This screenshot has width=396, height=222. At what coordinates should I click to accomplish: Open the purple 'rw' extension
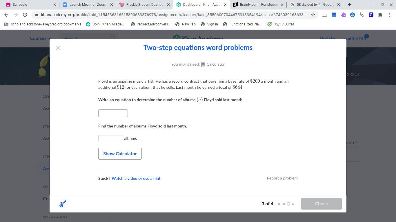click(x=343, y=15)
